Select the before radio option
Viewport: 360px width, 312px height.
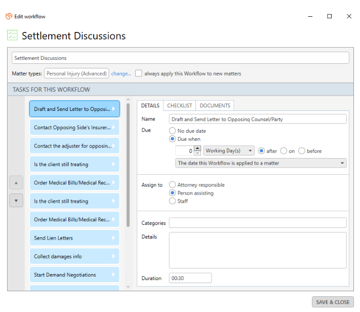(x=302, y=151)
